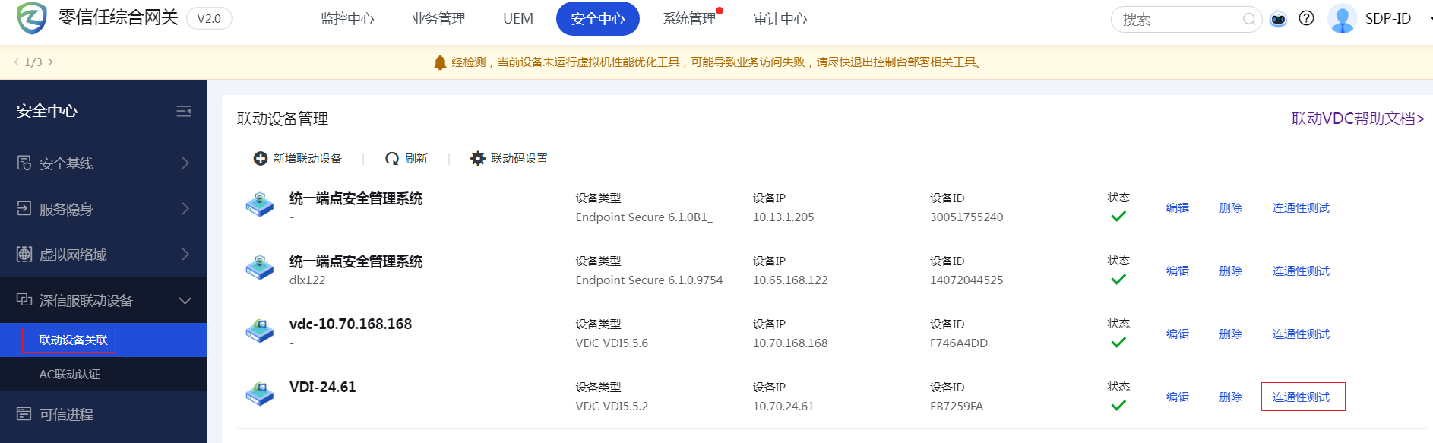Click 编辑 for vdc-10.70.168.168 device
Screen dimensions: 1433x443
pyautogui.click(x=1177, y=334)
